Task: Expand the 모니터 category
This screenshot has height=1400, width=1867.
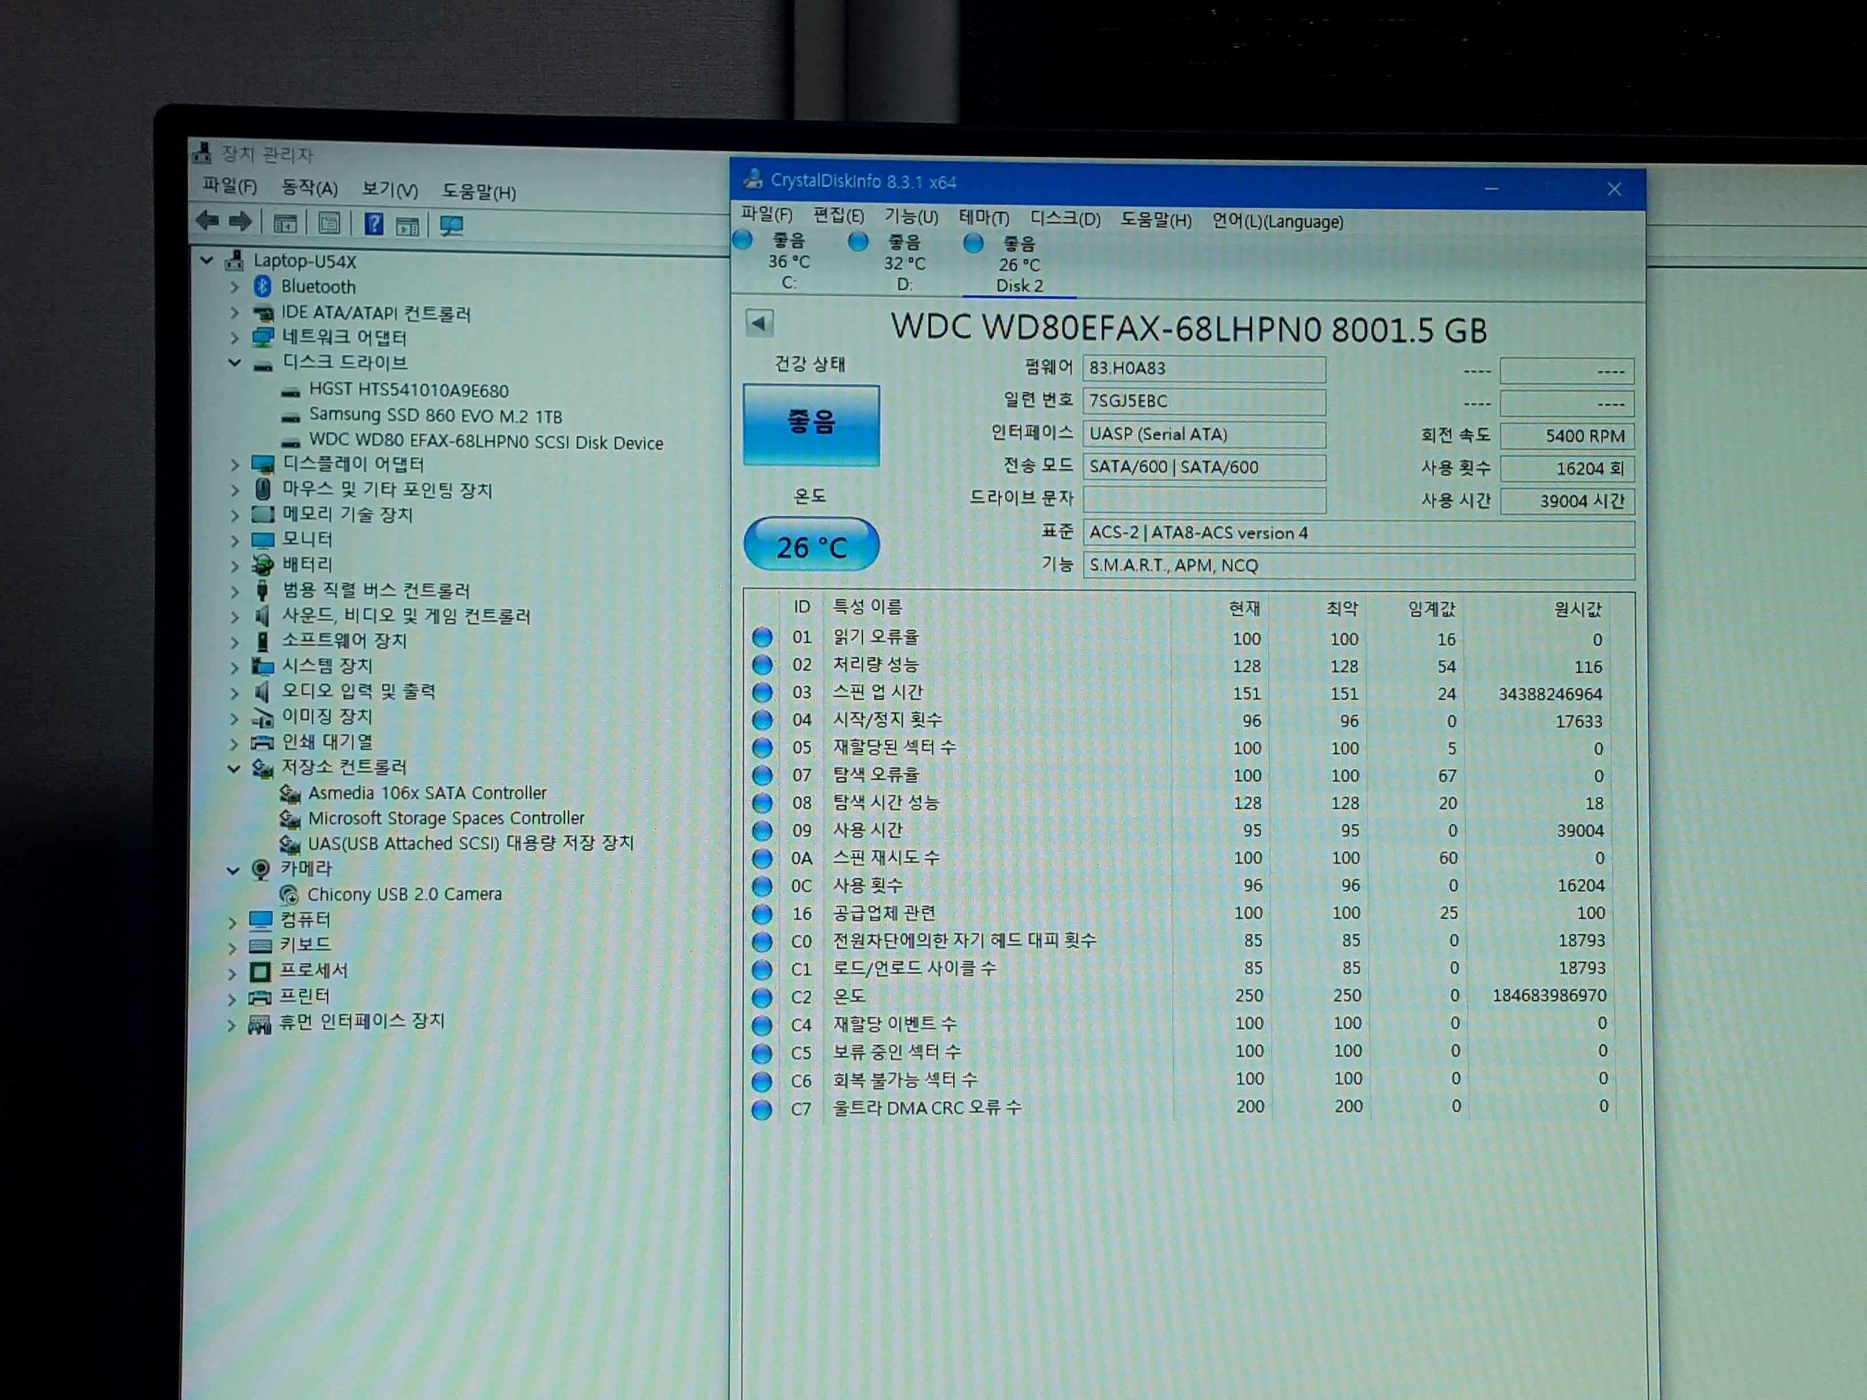Action: point(235,540)
